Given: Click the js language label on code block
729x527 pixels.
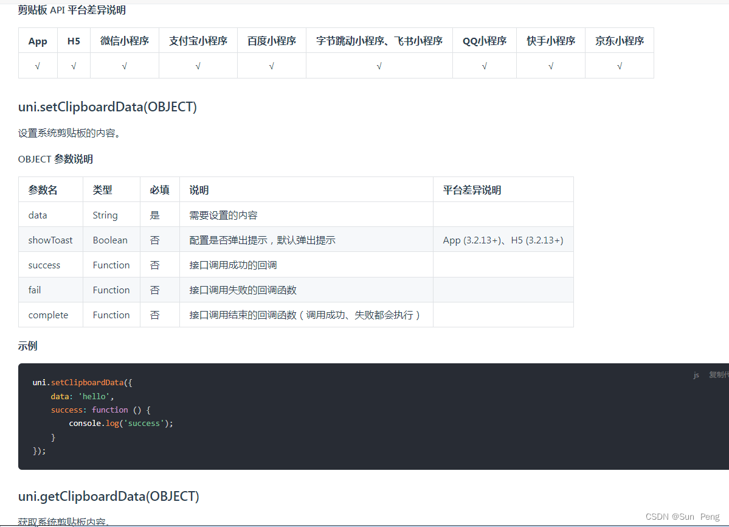Looking at the screenshot, I should coord(696,375).
